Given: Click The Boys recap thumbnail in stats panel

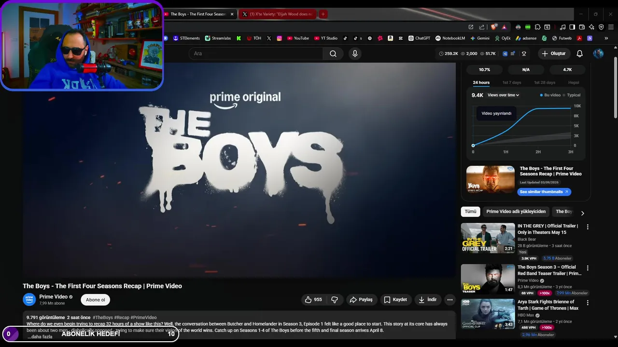Looking at the screenshot, I should 491,180.
